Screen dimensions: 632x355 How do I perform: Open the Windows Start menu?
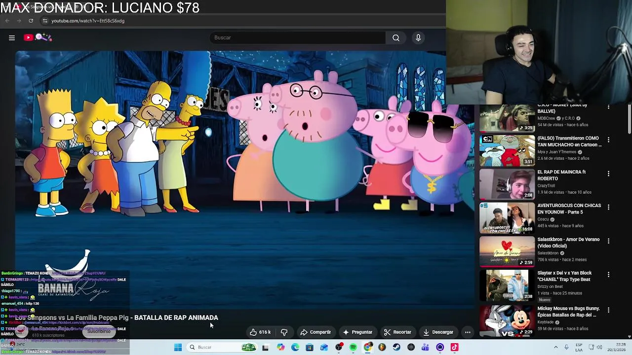coord(178,347)
